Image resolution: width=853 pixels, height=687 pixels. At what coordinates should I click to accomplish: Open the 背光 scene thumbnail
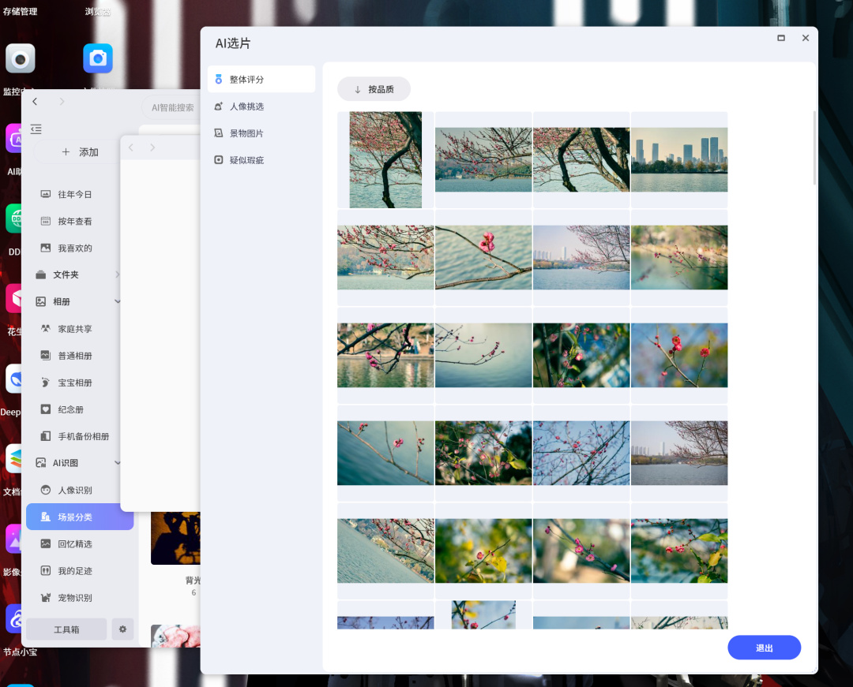click(x=175, y=538)
